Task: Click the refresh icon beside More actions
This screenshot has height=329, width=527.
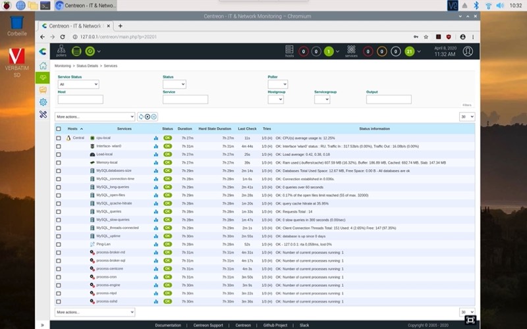Action: pyautogui.click(x=140, y=116)
